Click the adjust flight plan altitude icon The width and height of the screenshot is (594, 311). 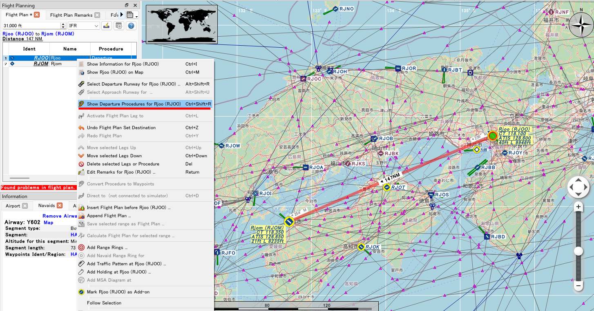click(107, 26)
